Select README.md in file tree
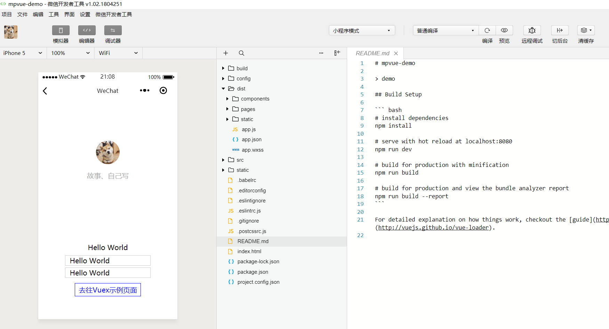609x329 pixels. tap(282, 241)
